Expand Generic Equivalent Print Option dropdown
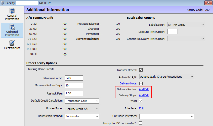The height and width of the screenshot is (126, 213). pyautogui.click(x=186, y=39)
